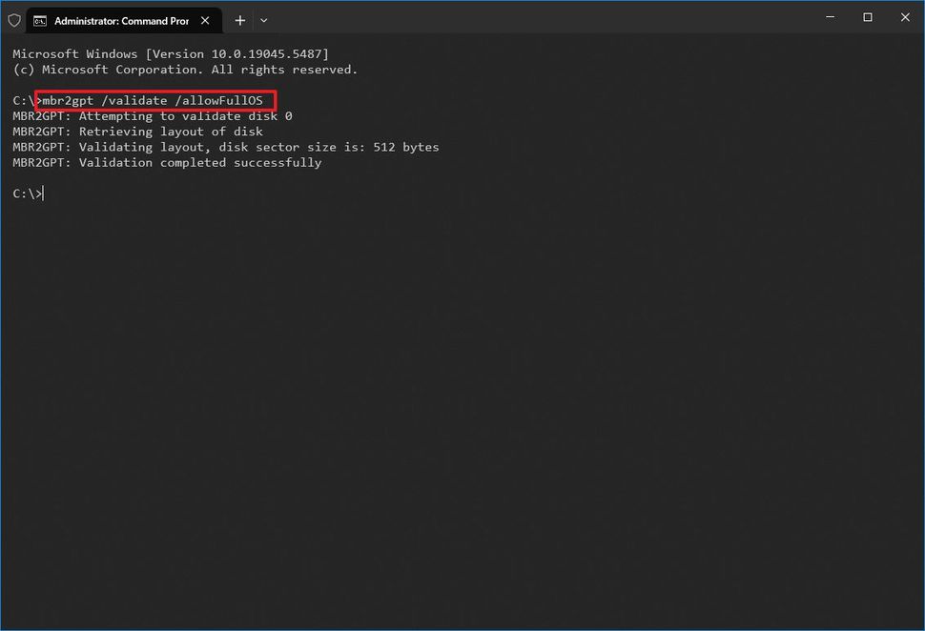The width and height of the screenshot is (925, 631).
Task: Click the terminal title bar
Action: tap(524, 19)
